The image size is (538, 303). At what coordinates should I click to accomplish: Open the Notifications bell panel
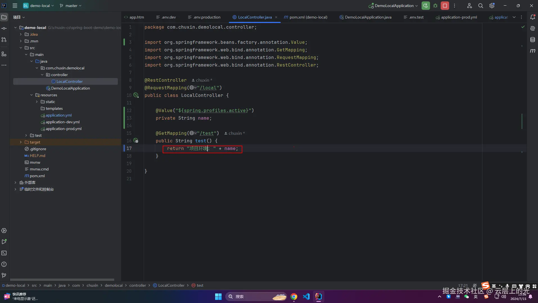[x=533, y=17]
